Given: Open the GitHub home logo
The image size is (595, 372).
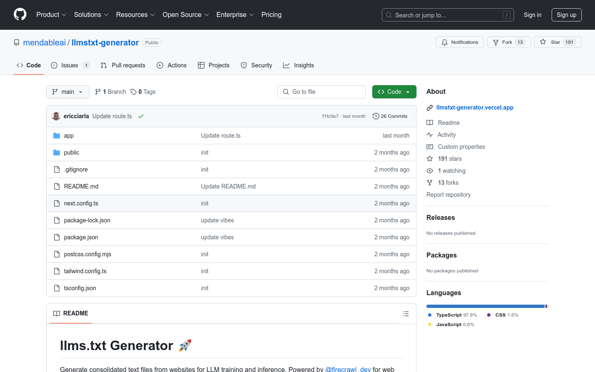Looking at the screenshot, I should [x=20, y=14].
